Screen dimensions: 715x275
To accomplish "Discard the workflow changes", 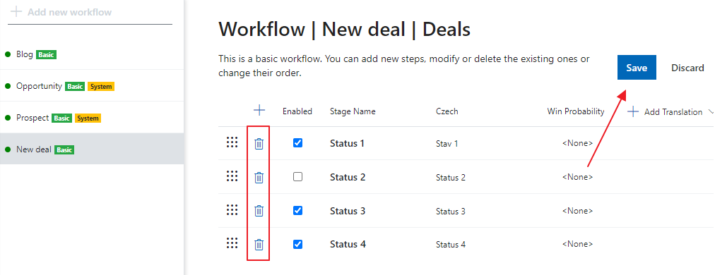I will click(x=687, y=68).
